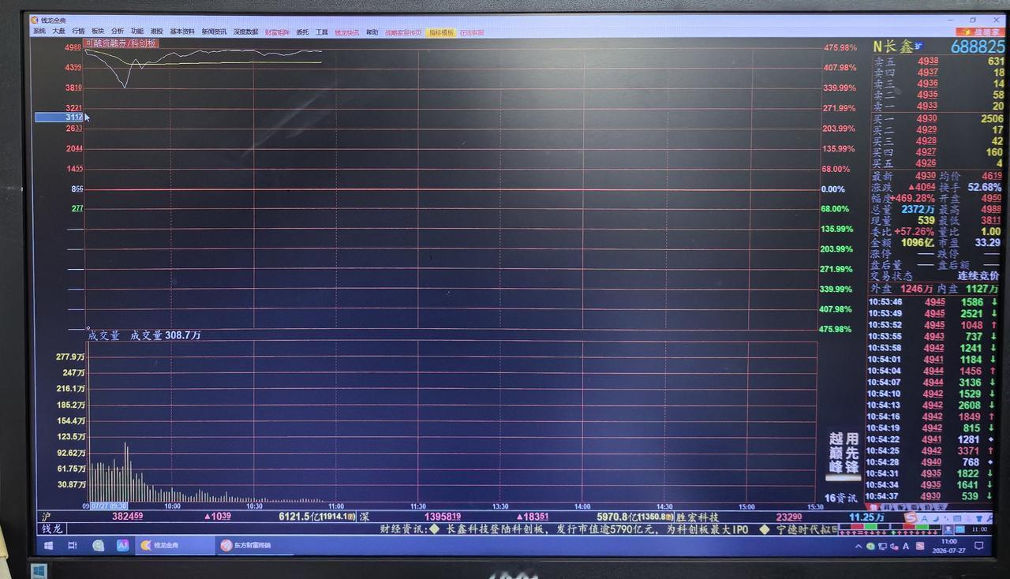This screenshot has height=579, width=1010.
Task: Click the Sogou input method S icon
Action: pos(911,518)
